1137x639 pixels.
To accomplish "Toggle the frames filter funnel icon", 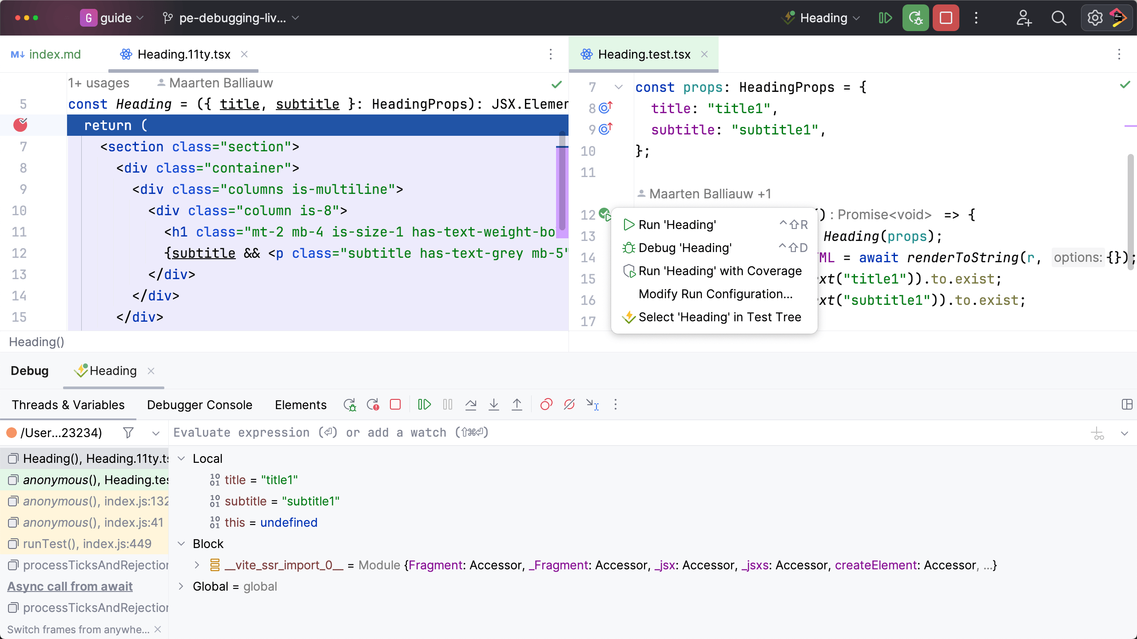I will click(x=128, y=433).
